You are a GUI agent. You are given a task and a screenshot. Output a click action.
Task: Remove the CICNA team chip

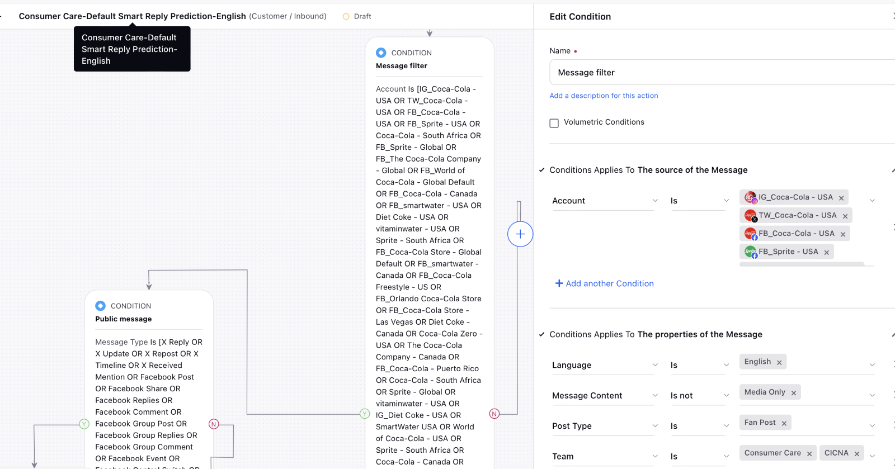(x=857, y=453)
